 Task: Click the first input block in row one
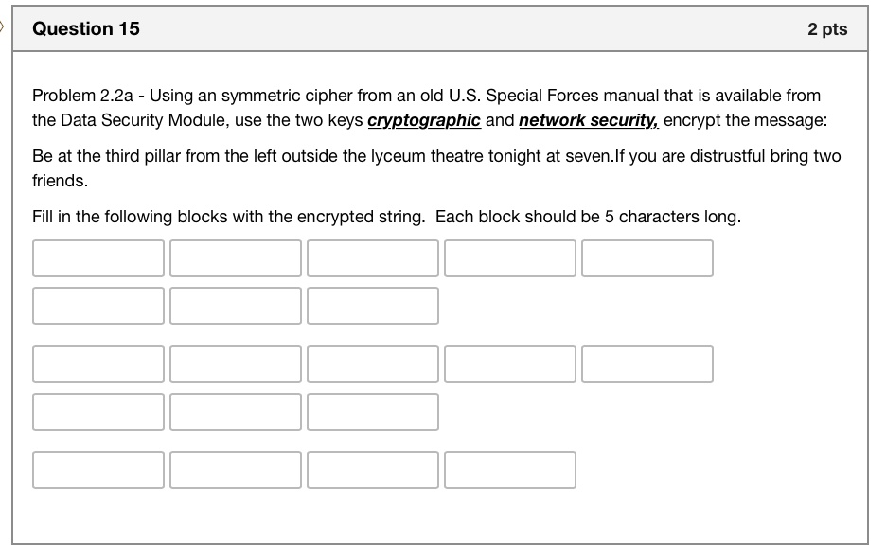[x=98, y=258]
